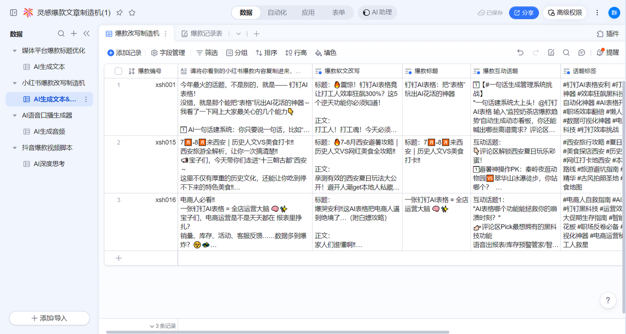Switch to the 自动化 tab
The height and width of the screenshot is (334, 626).
[277, 13]
